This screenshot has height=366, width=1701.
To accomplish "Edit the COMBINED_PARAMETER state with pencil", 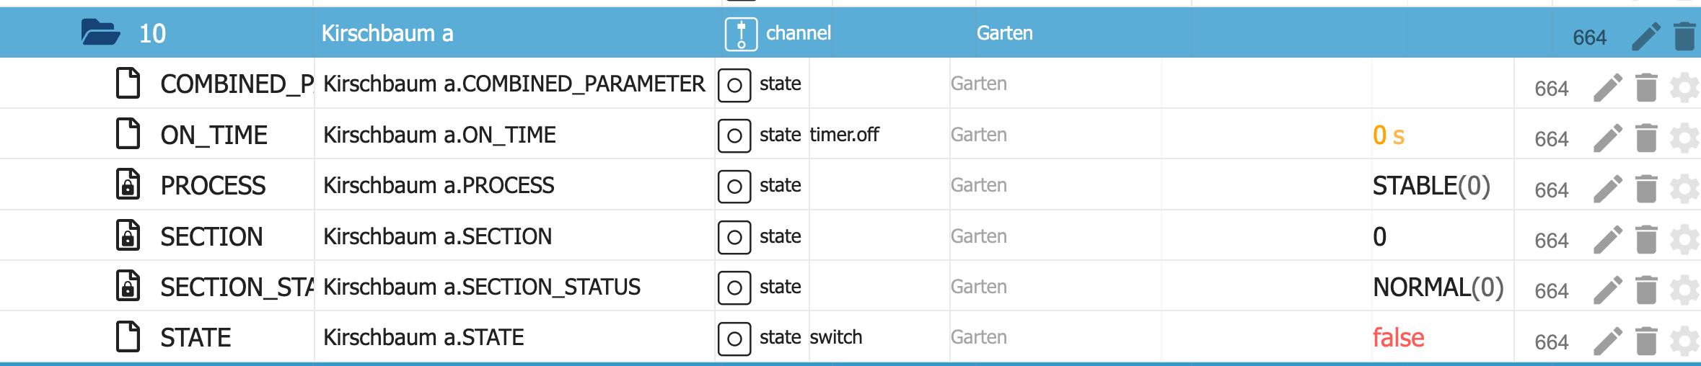I will click(1607, 88).
